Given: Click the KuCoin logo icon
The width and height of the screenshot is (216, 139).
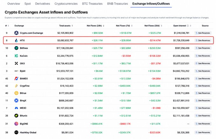Looking at the screenshot, I should (x=16, y=56).
